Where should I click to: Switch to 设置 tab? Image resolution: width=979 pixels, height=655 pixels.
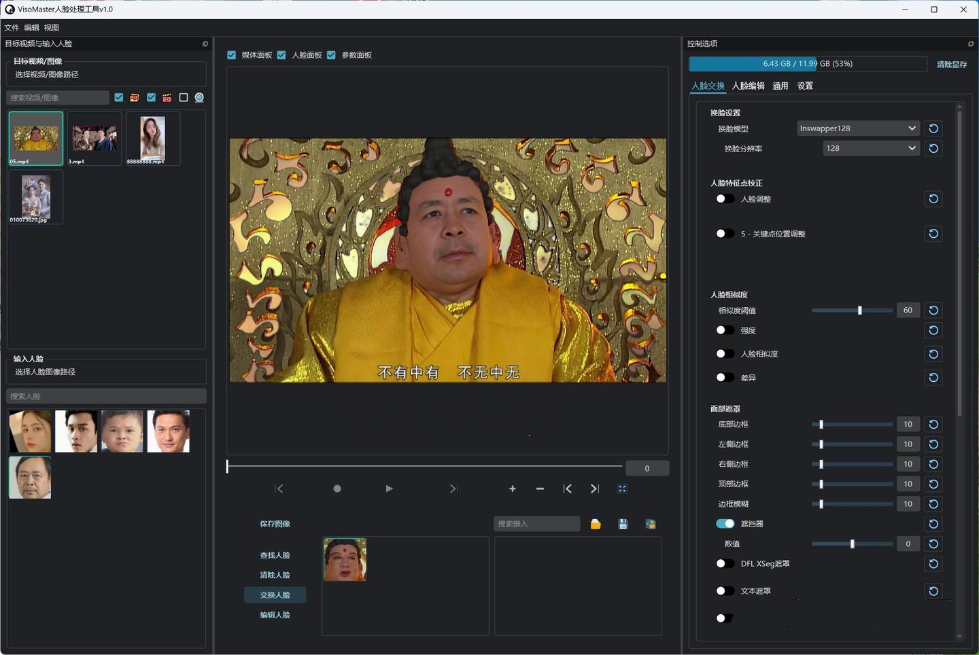(x=805, y=86)
